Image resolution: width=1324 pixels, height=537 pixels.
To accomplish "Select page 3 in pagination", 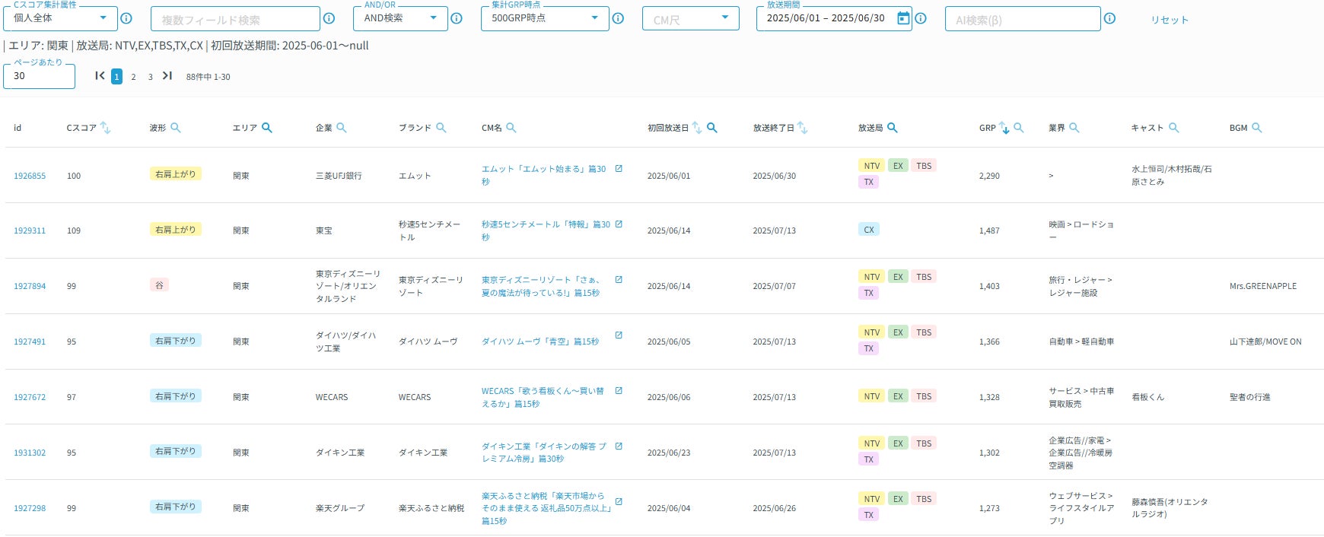I will click(x=151, y=77).
